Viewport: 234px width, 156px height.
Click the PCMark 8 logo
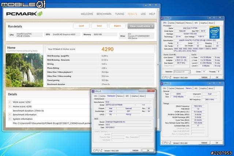point(24,14)
